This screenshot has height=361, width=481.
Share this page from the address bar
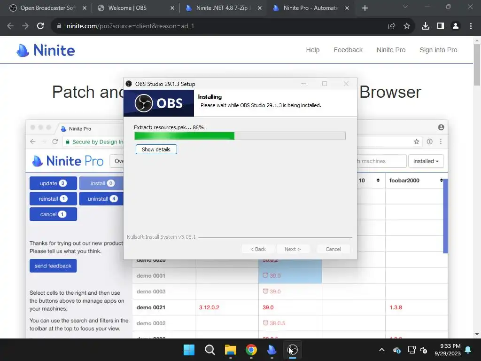point(391,26)
